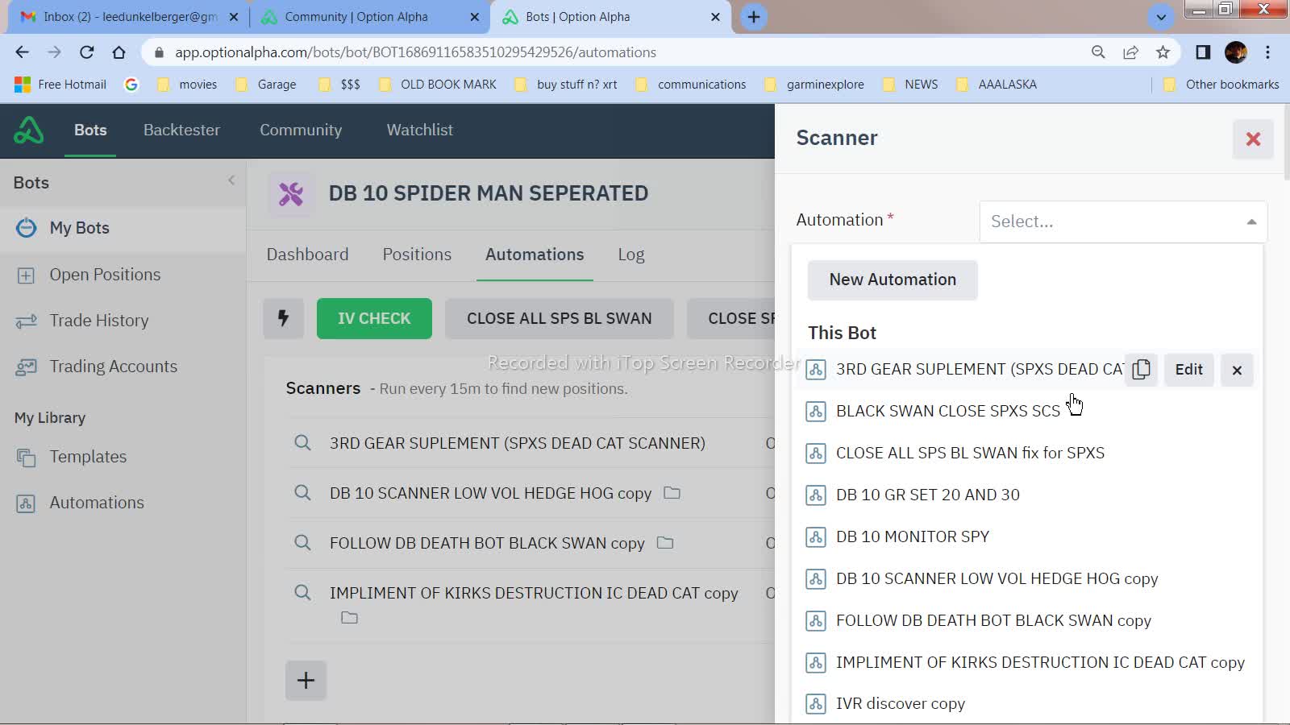Select DB 10 GR SET 20 AND 30
1290x725 pixels.
point(927,495)
